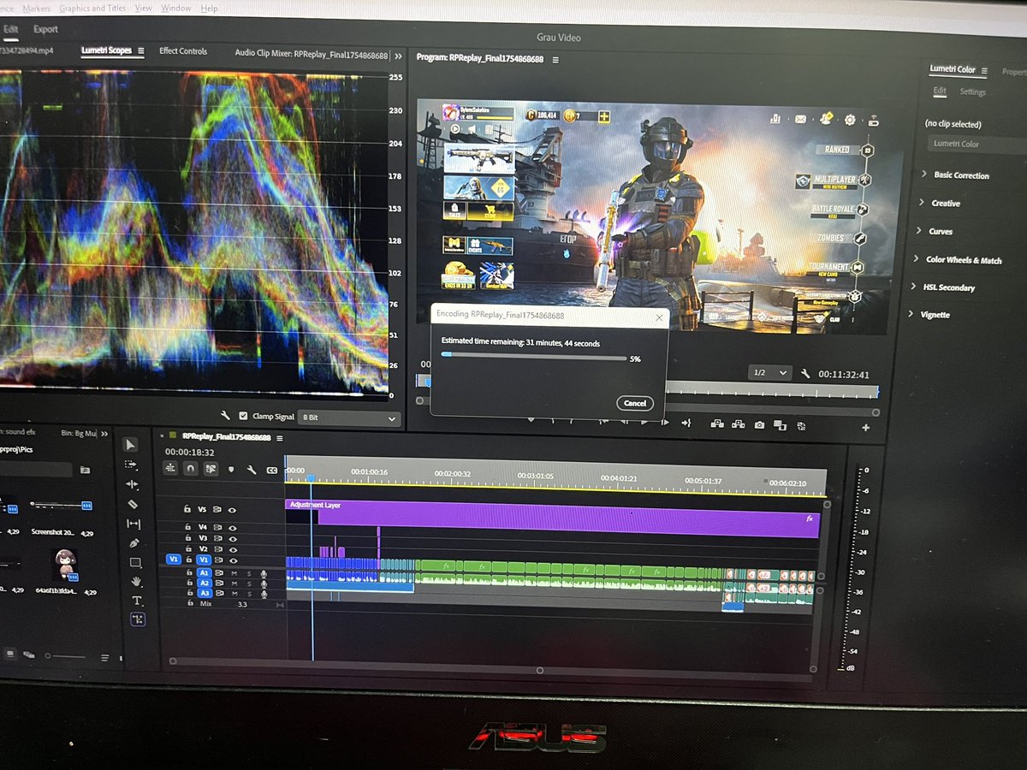The height and width of the screenshot is (770, 1027).
Task: Click the CC captions track button in timeline
Action: click(x=272, y=471)
